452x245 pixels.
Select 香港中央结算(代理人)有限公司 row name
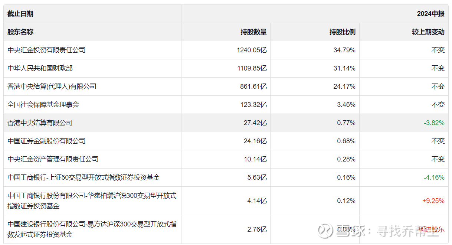pos(52,86)
